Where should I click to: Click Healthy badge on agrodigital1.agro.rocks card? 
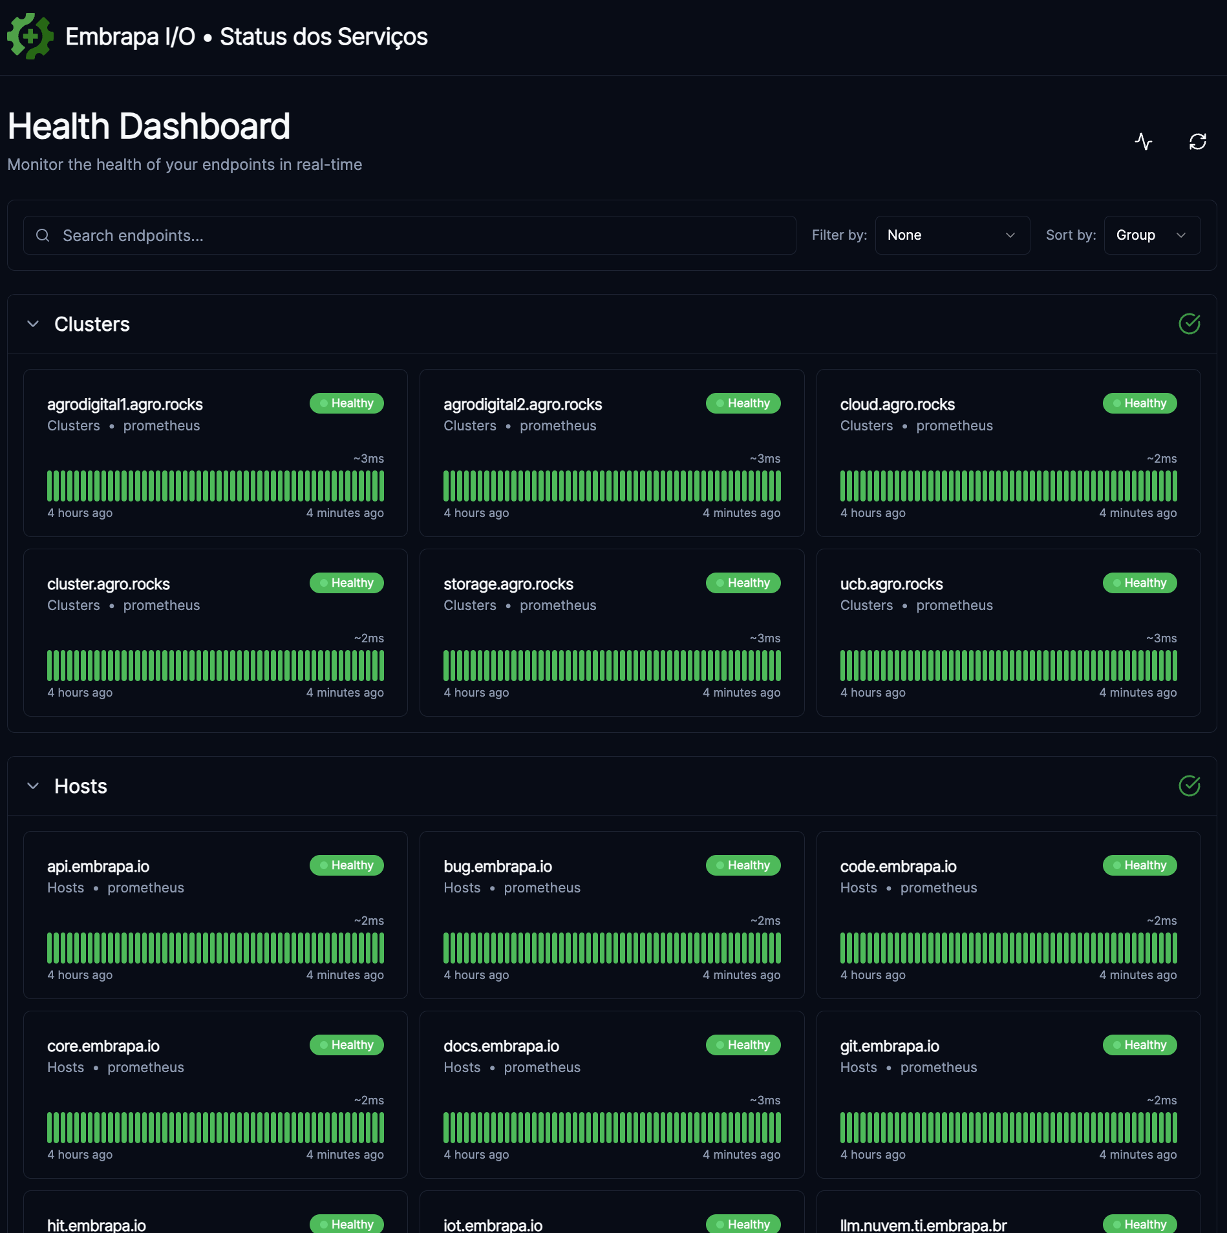[347, 403]
